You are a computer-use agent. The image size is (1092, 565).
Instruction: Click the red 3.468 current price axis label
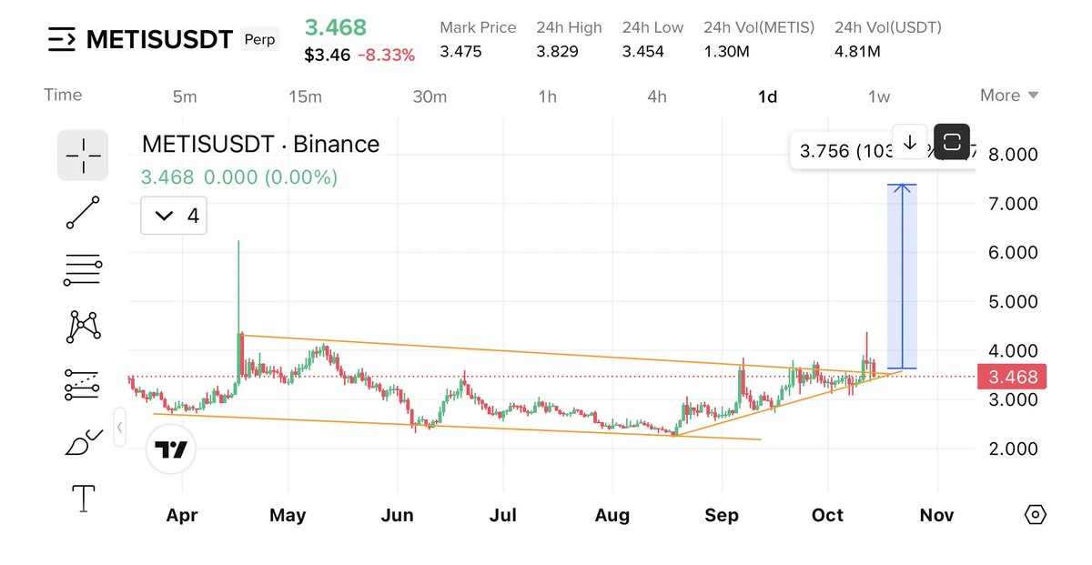tap(1012, 377)
